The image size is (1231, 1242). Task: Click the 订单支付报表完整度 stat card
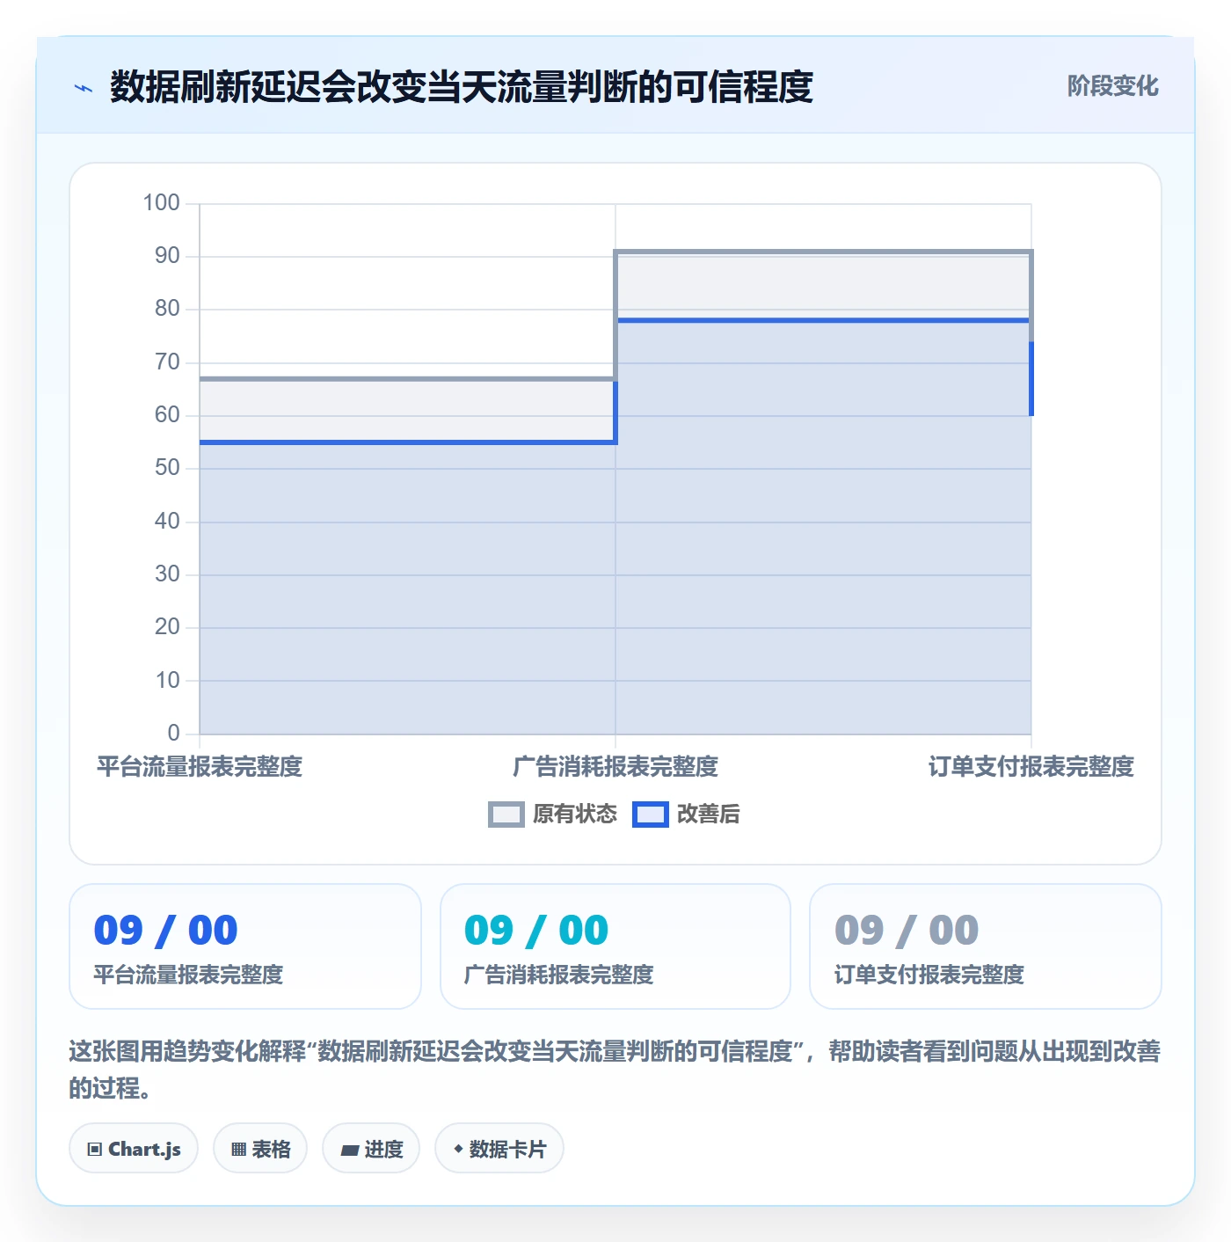(x=986, y=946)
